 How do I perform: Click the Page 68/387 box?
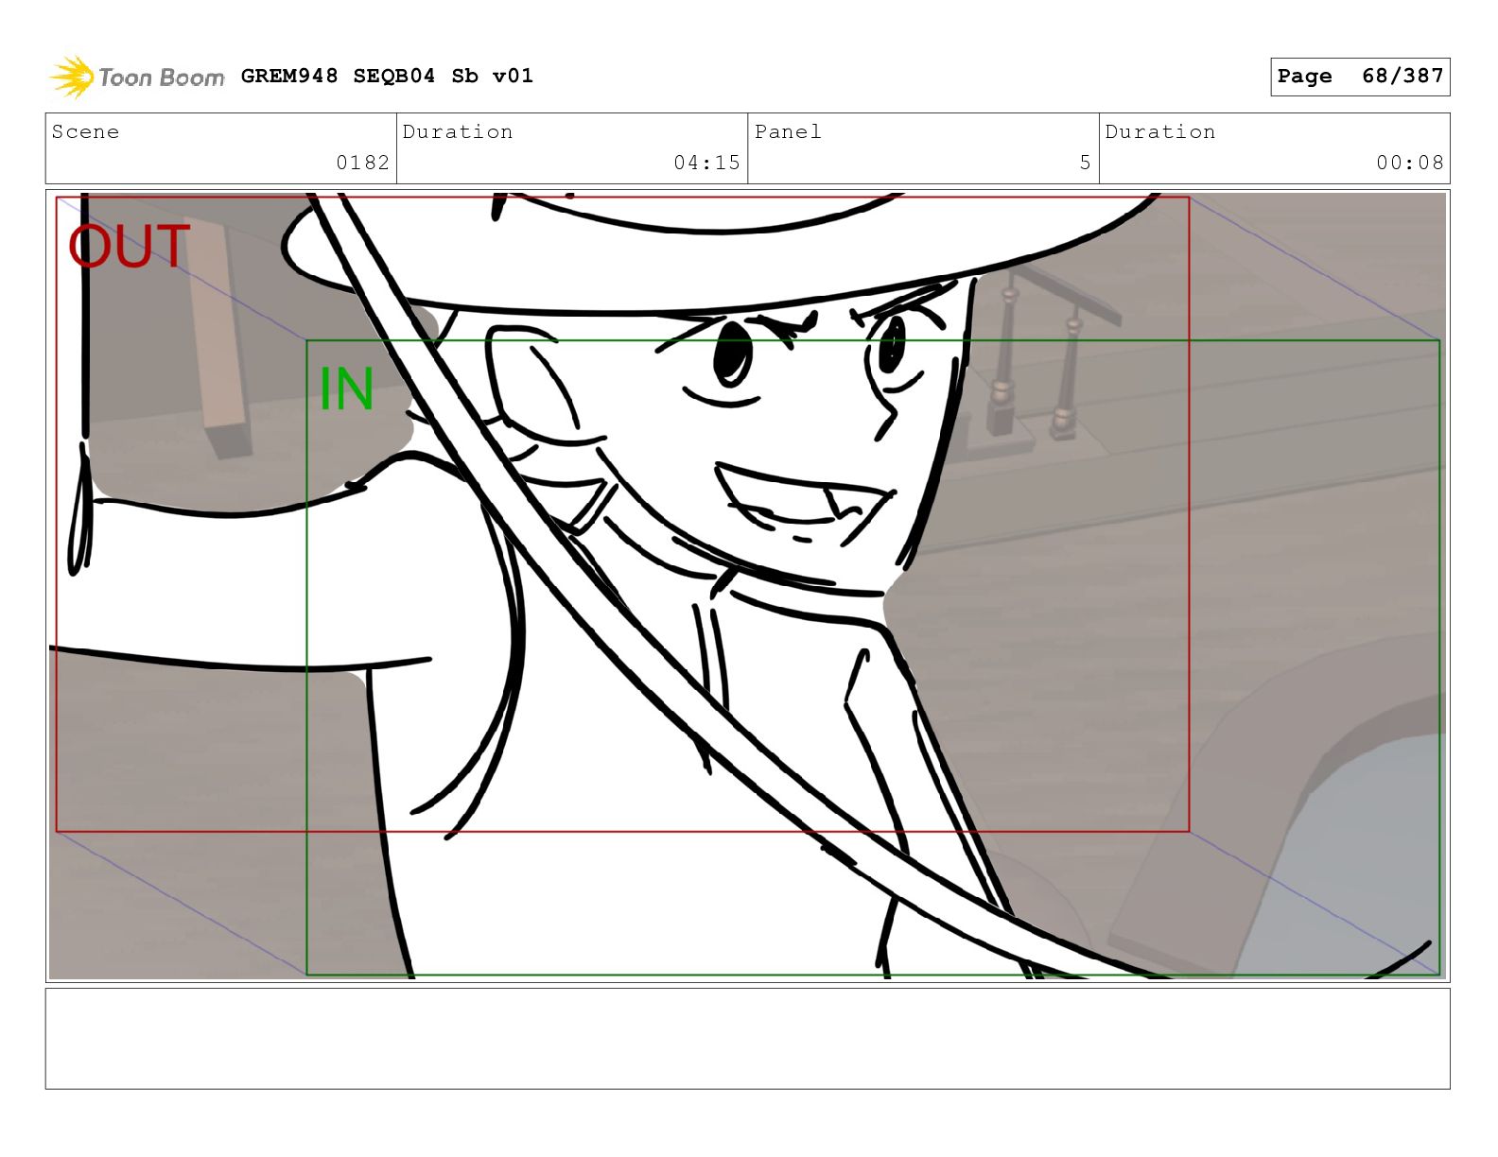point(1360,77)
